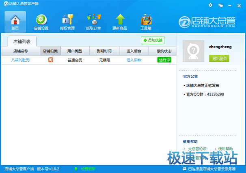Click the 官方公告 heading
Image resolution: width=246 pixels, height=173 pixels.
pyautogui.click(x=190, y=76)
